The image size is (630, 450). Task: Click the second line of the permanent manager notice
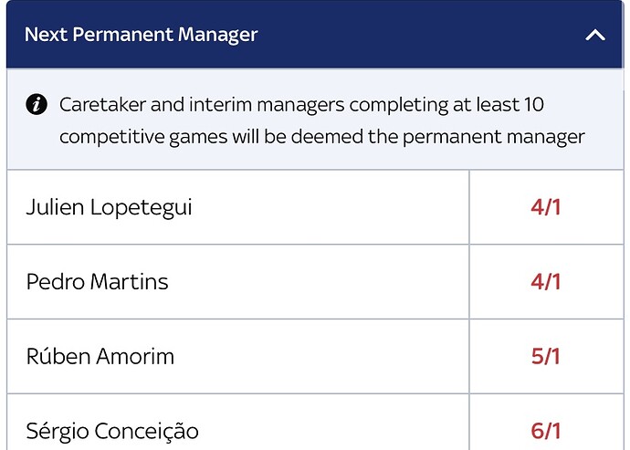tap(321, 137)
